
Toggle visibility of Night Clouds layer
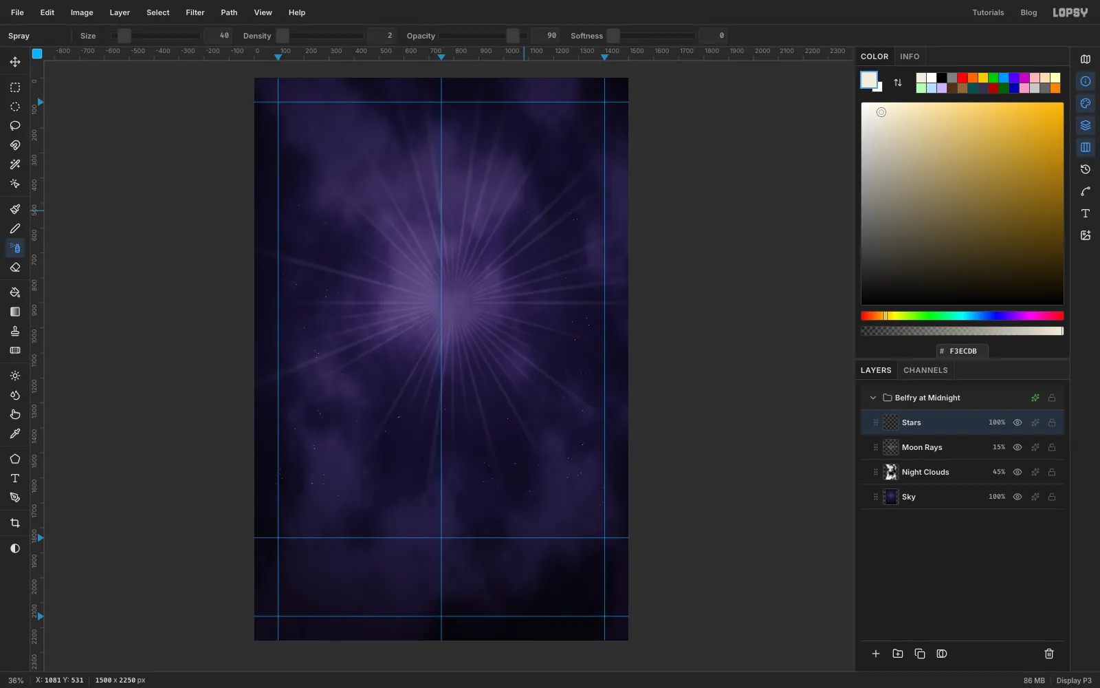click(x=1017, y=472)
